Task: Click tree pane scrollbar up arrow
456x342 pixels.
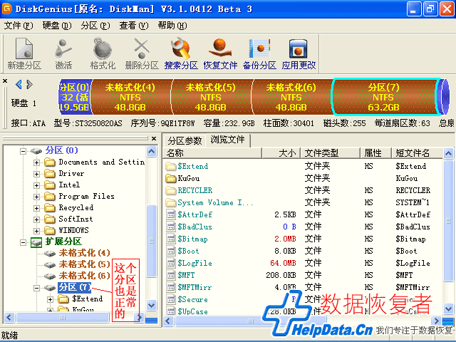Action: (152, 152)
